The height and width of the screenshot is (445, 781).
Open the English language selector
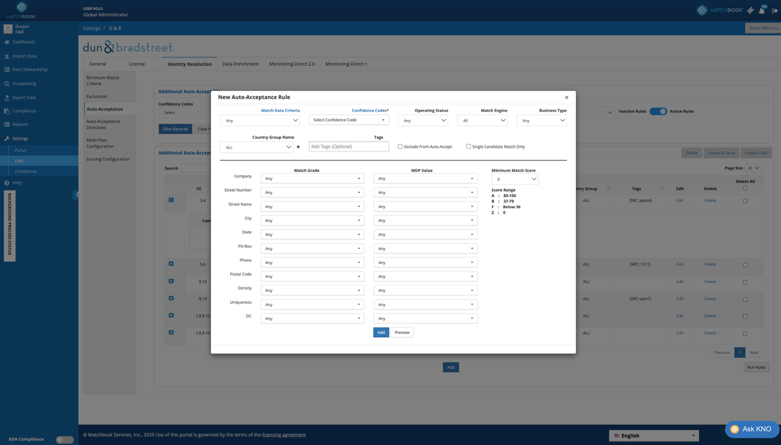pos(654,435)
